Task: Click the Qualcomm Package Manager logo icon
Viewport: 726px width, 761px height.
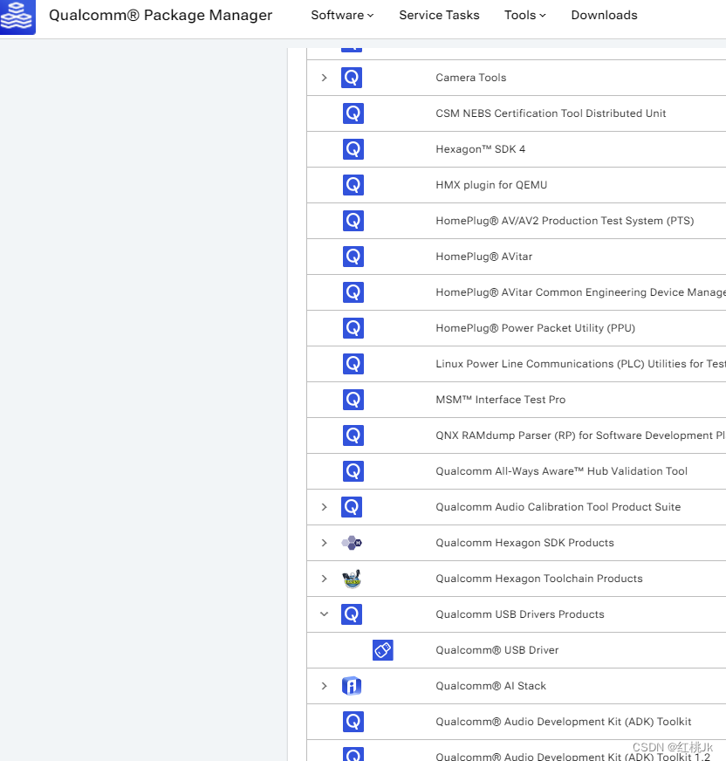Action: [17, 17]
